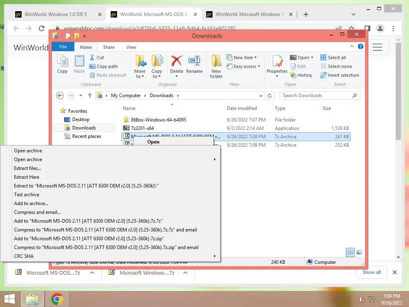Open the File tab in Explorer
The width and height of the screenshot is (409, 307).
point(63,47)
